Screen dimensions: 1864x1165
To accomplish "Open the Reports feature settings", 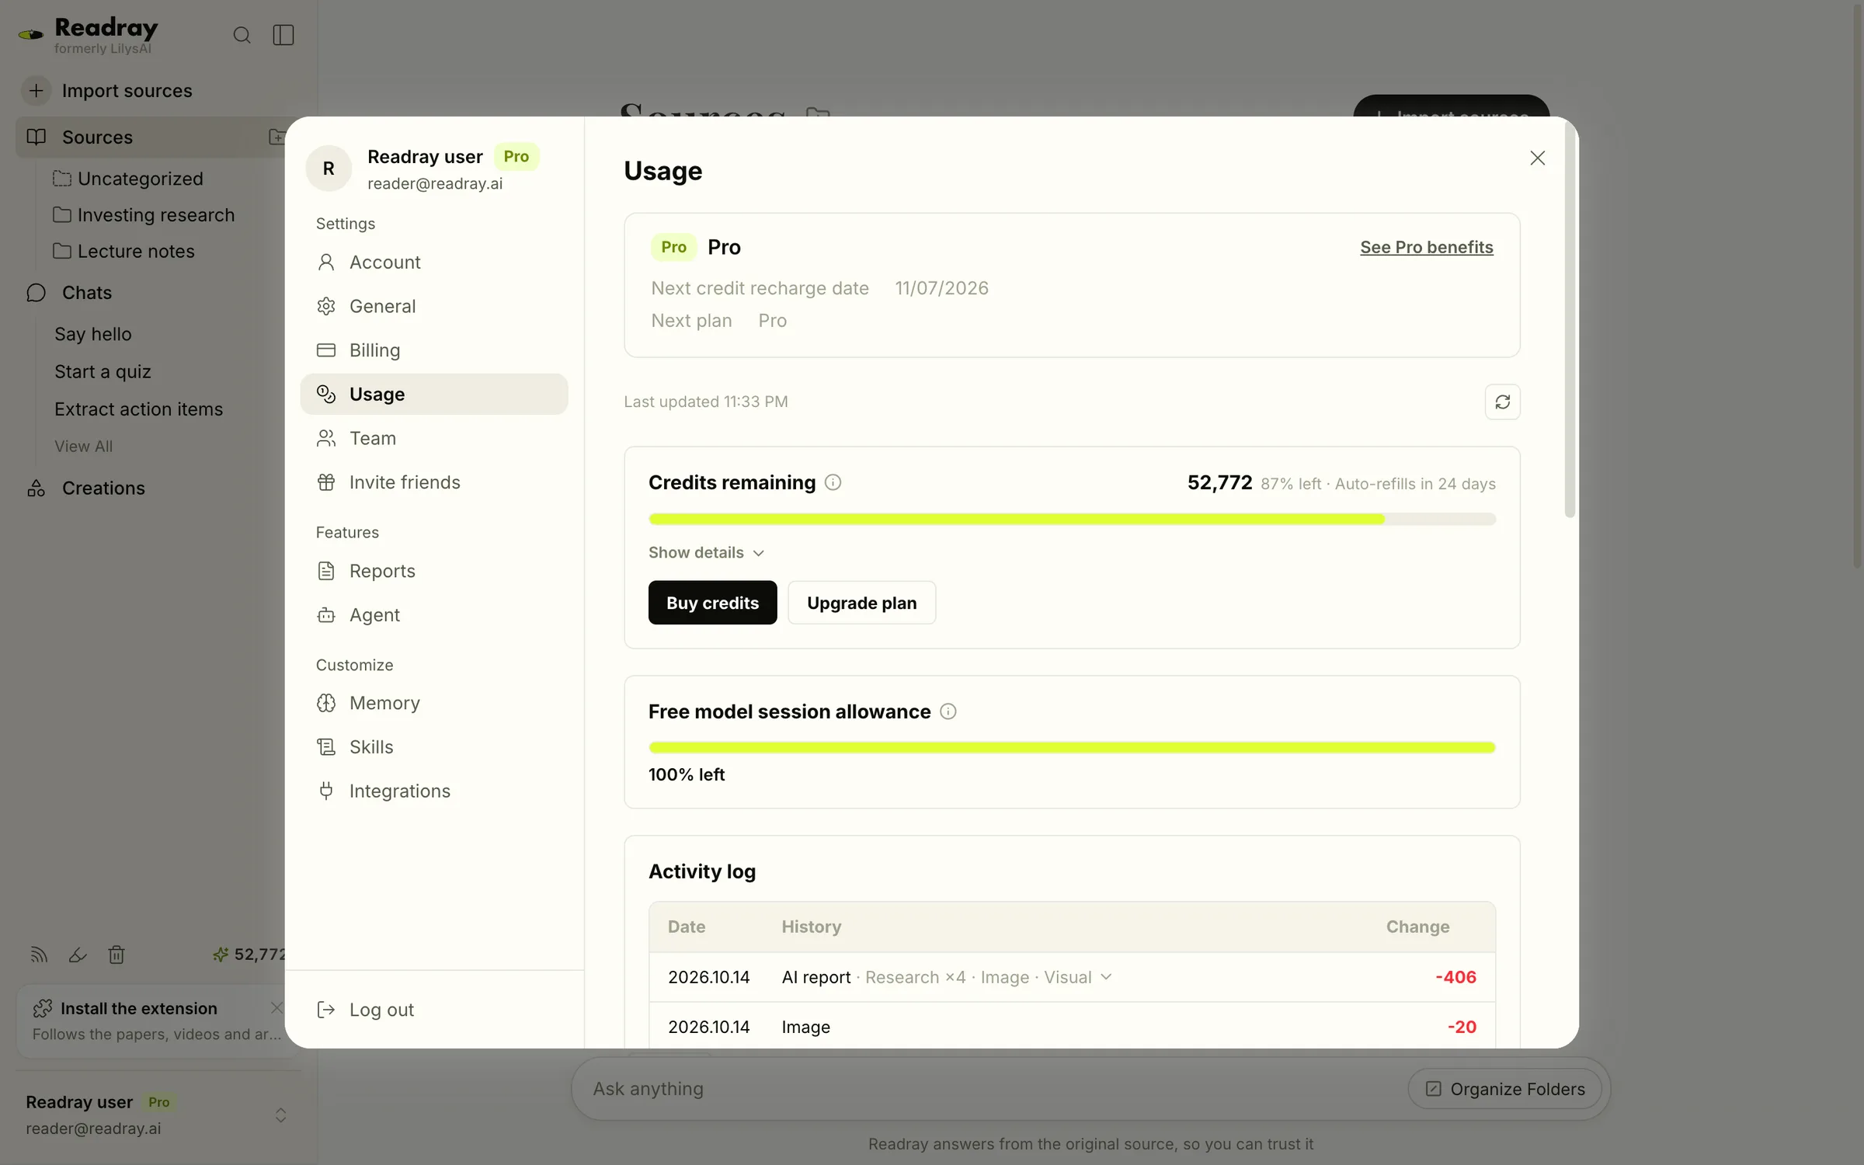I will point(434,571).
